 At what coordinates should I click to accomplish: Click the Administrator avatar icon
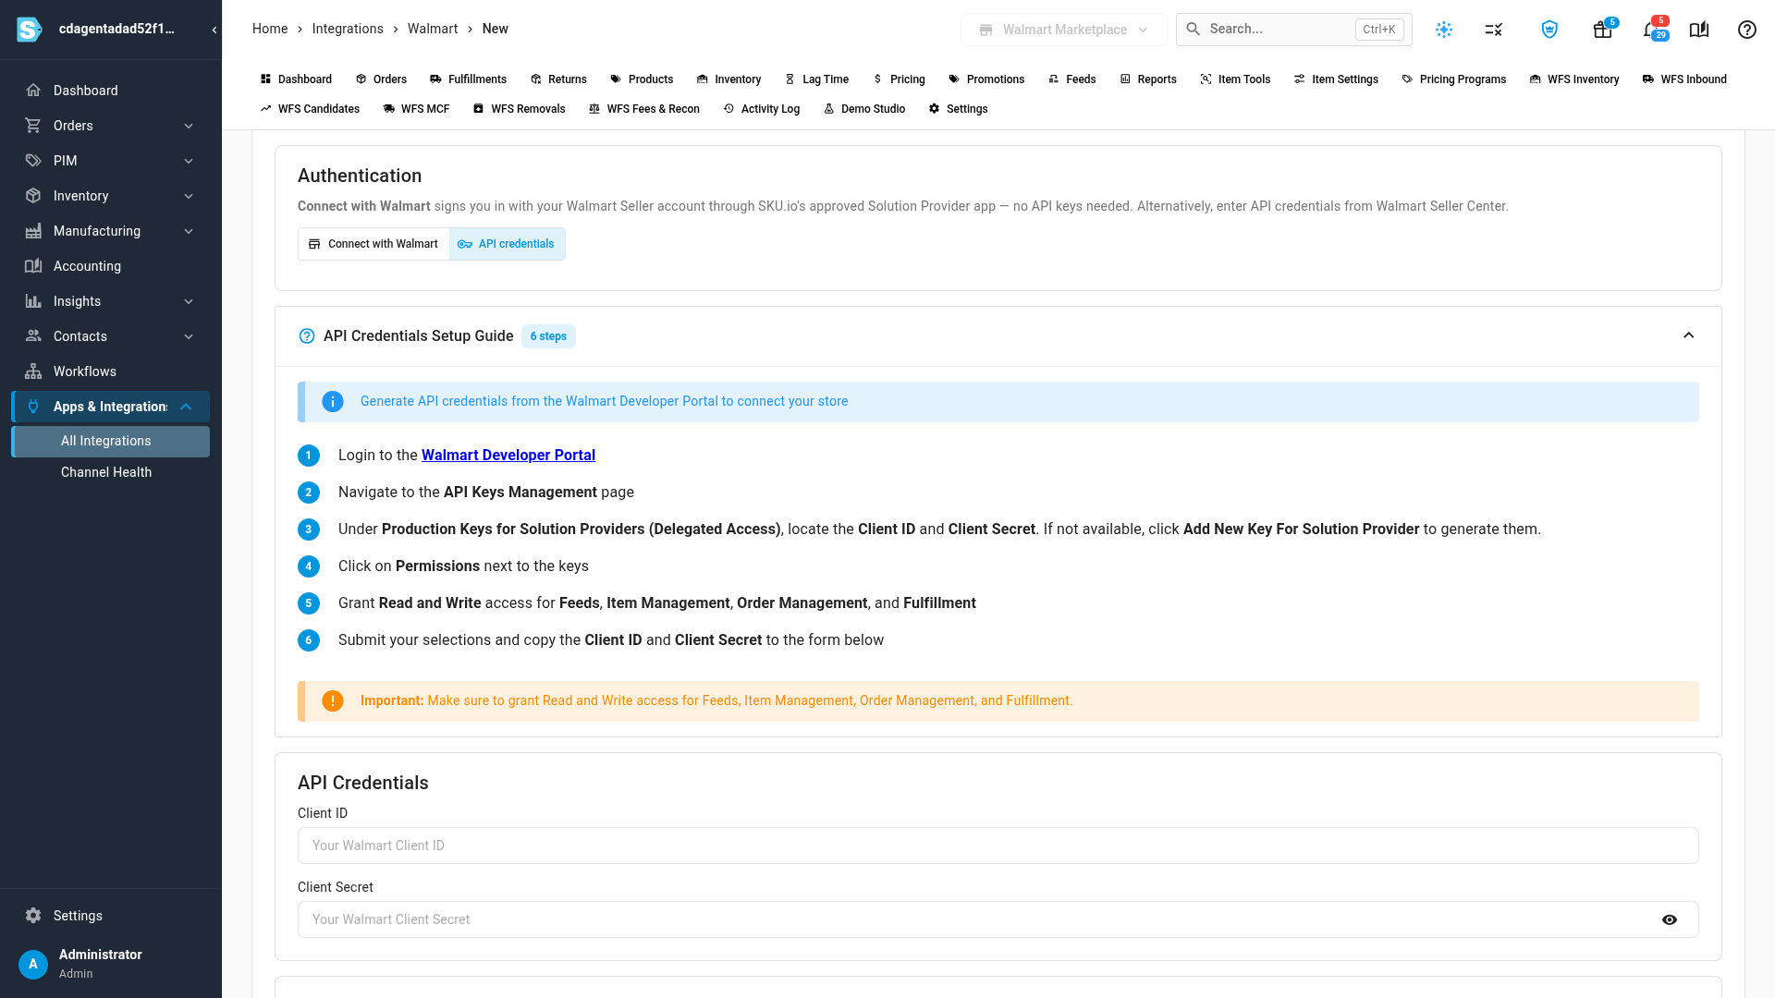[33, 964]
